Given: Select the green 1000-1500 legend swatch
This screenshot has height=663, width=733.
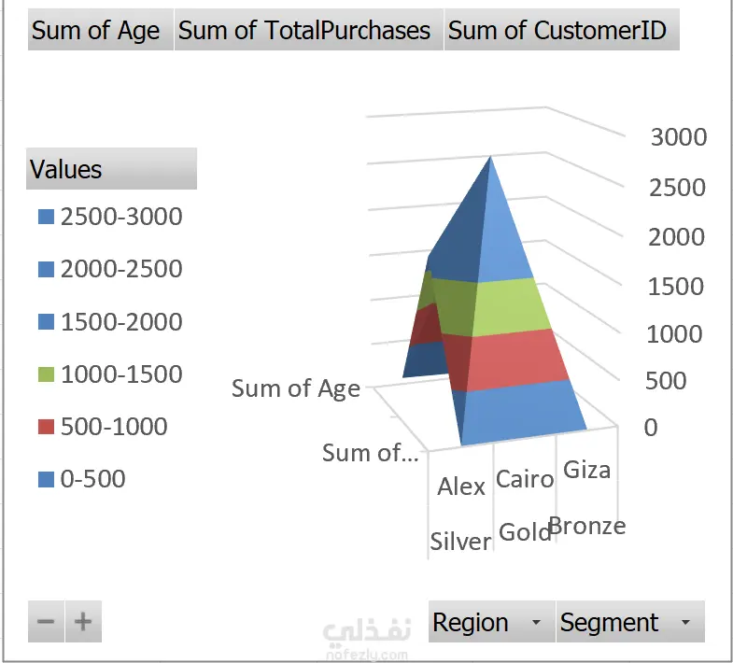Looking at the screenshot, I should (x=46, y=374).
